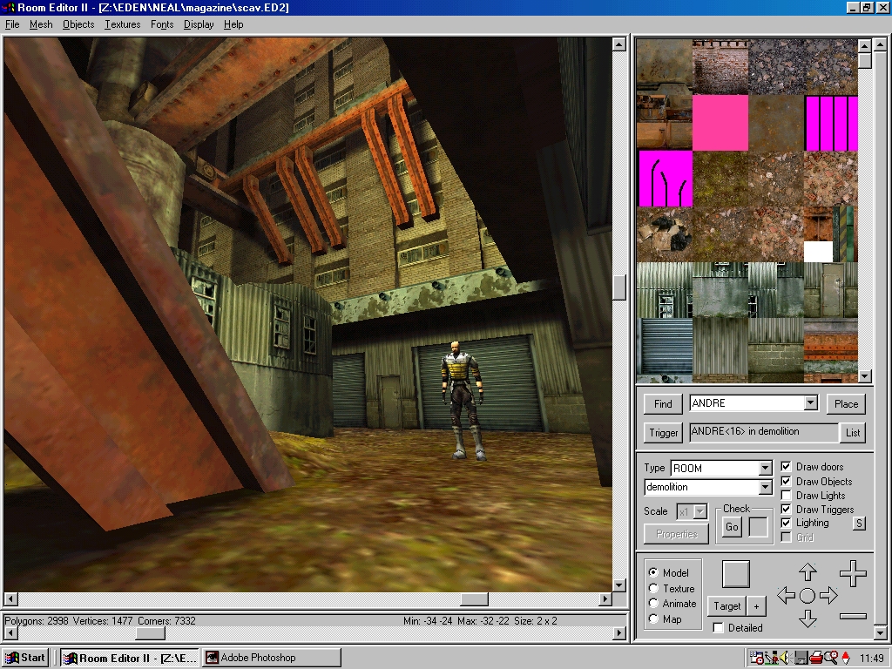This screenshot has height=669, width=892.
Task: Click the down arrow navigation icon
Action: [808, 618]
